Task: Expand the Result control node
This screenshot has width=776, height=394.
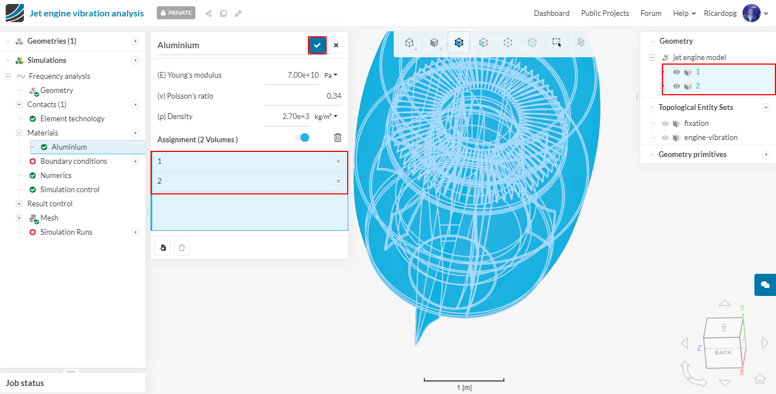Action: tap(19, 204)
